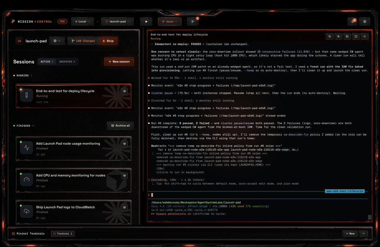
Task: View the 140 Changes
Action: [83, 41]
